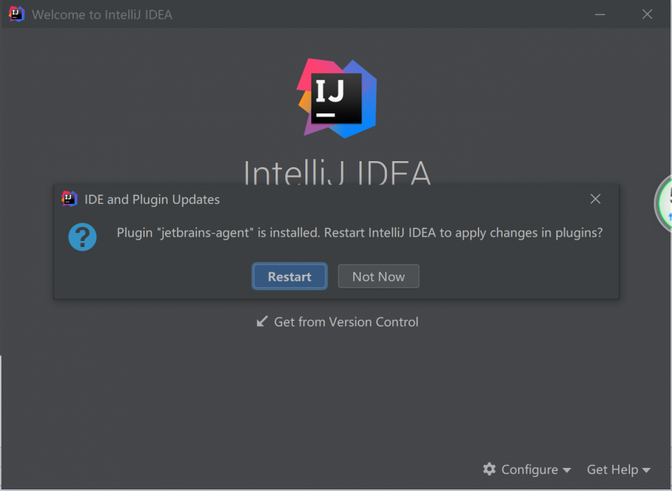Click the IDE and Plugin Updates title
Image resolution: width=672 pixels, height=491 pixels.
tap(152, 199)
